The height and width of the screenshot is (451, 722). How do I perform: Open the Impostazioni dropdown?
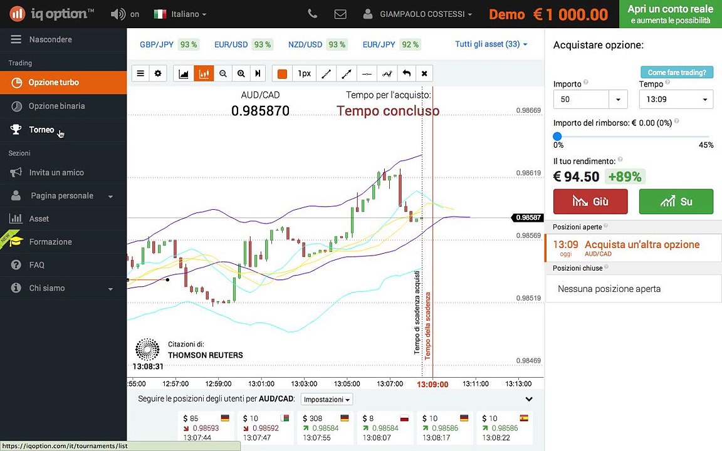[x=327, y=400]
